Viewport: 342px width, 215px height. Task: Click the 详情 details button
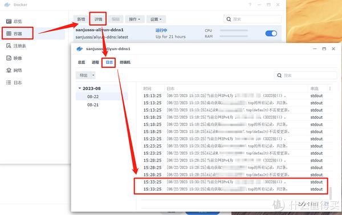(98, 19)
